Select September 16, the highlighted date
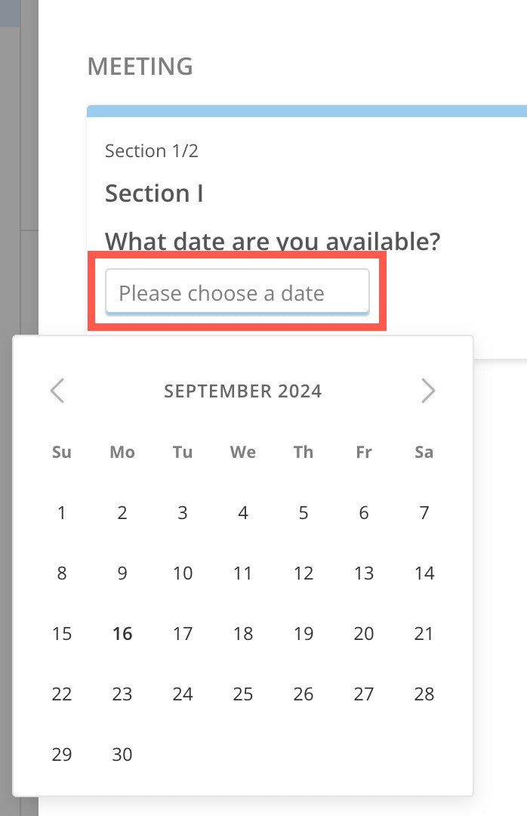 pos(122,633)
